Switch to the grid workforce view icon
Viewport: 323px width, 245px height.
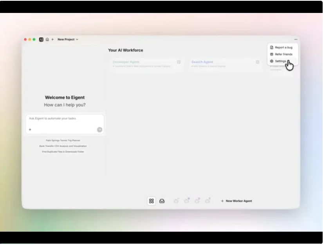pos(152,201)
